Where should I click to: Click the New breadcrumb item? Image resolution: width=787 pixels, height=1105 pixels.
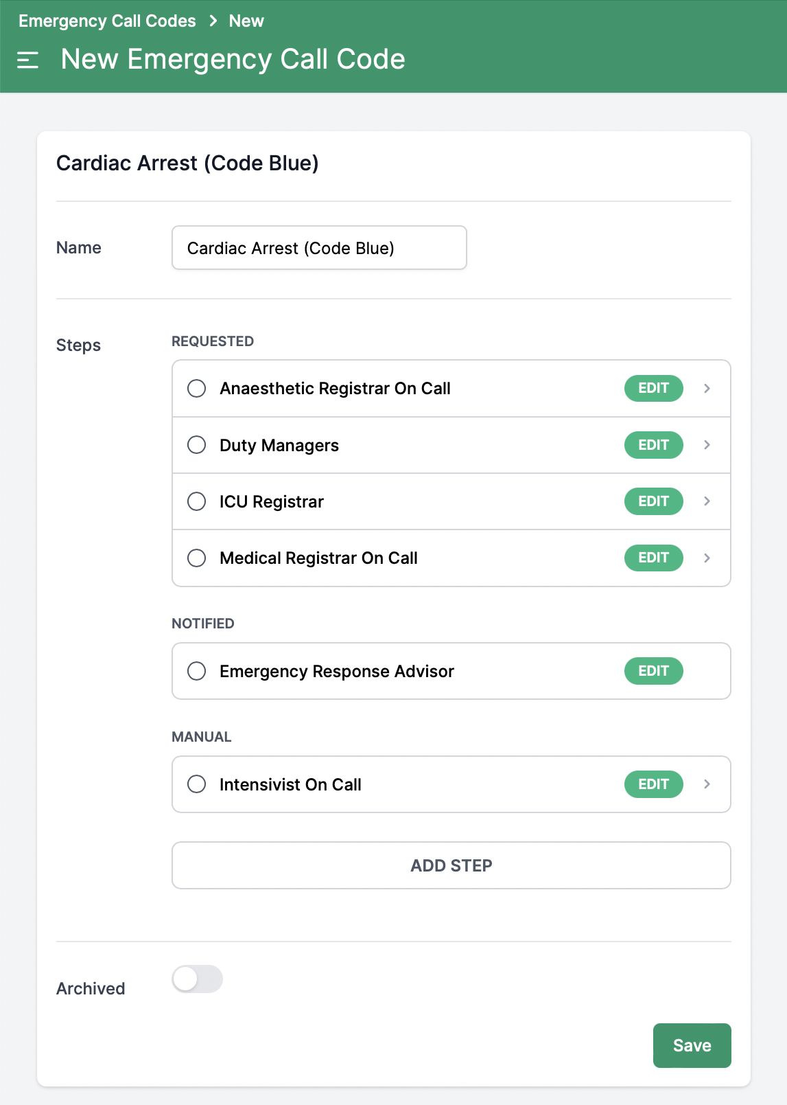[246, 21]
